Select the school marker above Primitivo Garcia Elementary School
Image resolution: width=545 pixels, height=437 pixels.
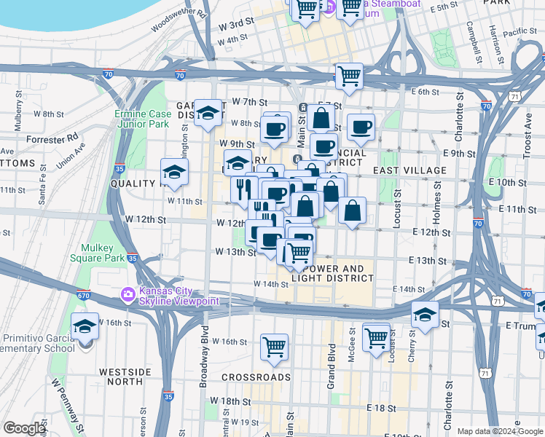(x=85, y=326)
